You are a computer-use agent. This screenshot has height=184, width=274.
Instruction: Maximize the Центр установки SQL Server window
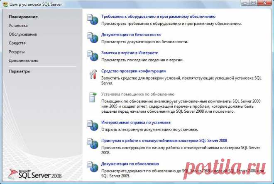click(x=254, y=3)
